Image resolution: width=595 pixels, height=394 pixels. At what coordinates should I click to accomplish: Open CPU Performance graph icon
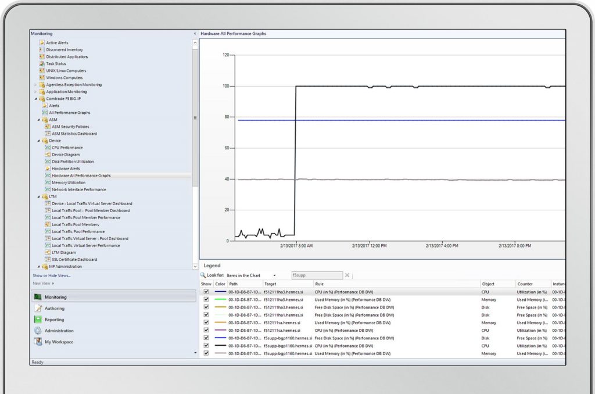[48, 148]
